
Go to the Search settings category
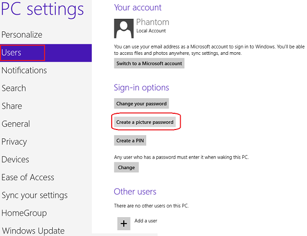tap(14, 88)
